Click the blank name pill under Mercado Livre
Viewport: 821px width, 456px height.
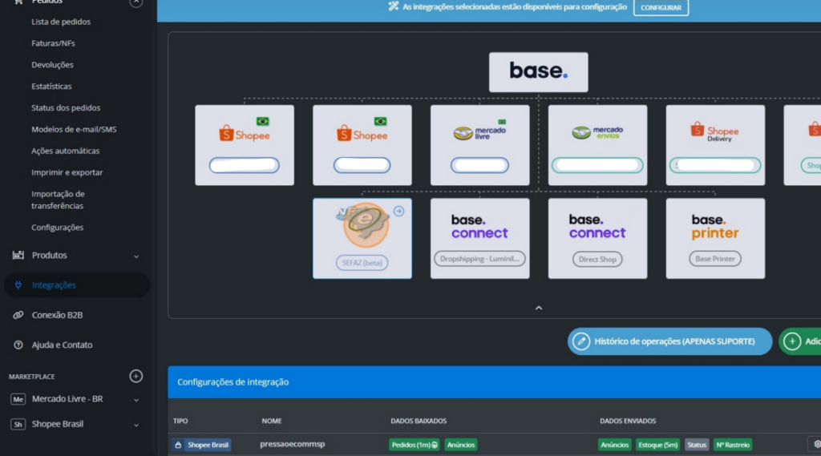(x=479, y=165)
